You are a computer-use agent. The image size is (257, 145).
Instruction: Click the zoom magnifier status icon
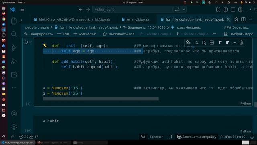[x=143, y=137]
